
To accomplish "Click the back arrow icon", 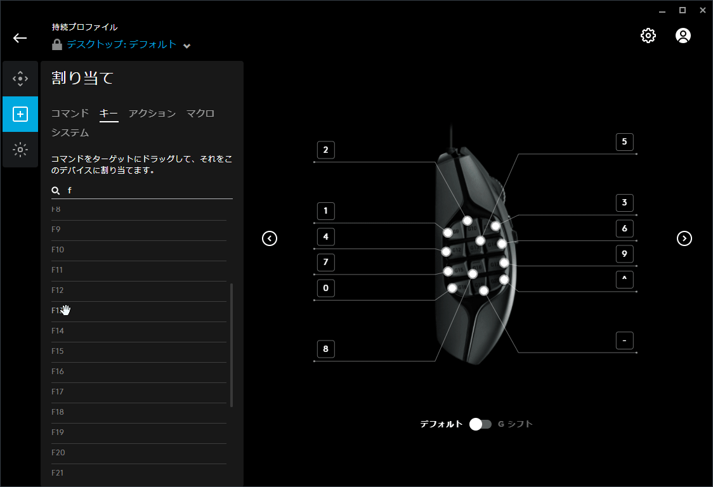I will tap(20, 38).
